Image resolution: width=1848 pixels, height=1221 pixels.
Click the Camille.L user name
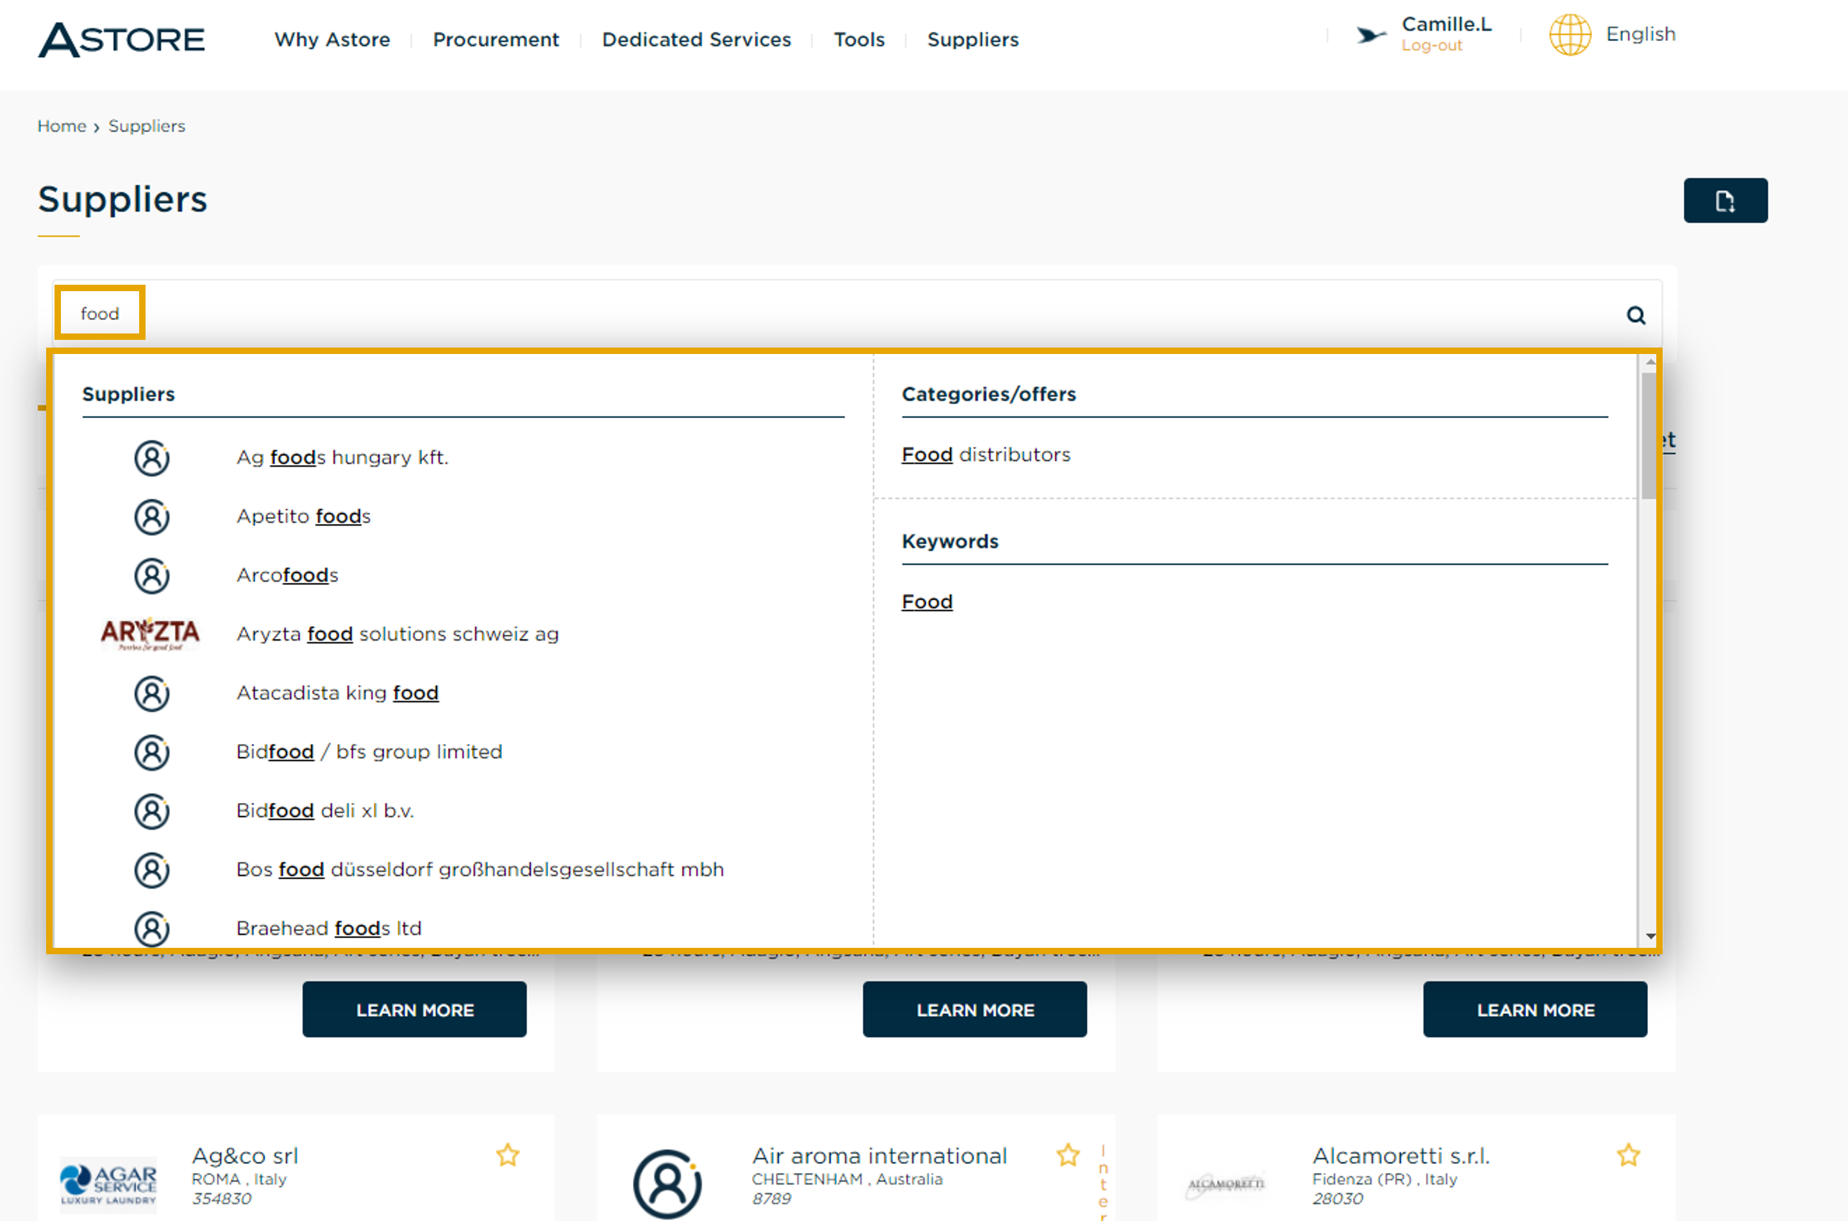[1447, 24]
